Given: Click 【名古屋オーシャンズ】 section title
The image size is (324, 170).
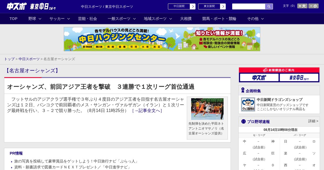Looking at the screenshot, I should [x=32, y=71].
